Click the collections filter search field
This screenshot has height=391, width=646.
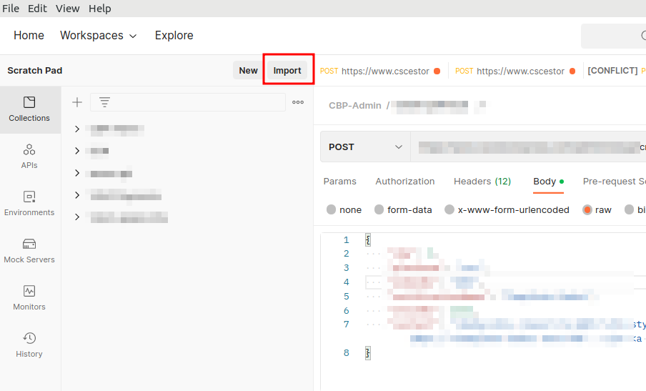(197, 102)
